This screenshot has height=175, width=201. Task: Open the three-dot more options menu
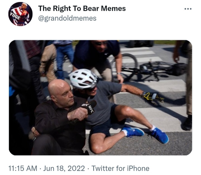click(188, 9)
